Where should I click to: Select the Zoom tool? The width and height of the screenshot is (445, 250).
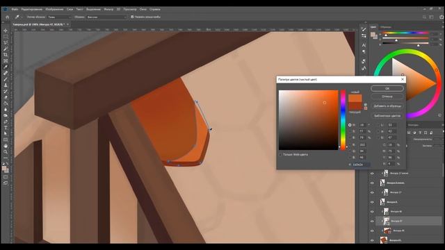pyautogui.click(x=6, y=152)
